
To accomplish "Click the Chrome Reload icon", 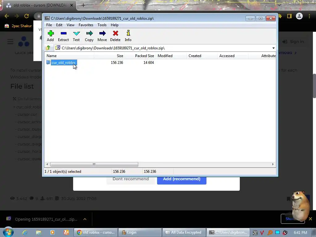I will [27, 16].
